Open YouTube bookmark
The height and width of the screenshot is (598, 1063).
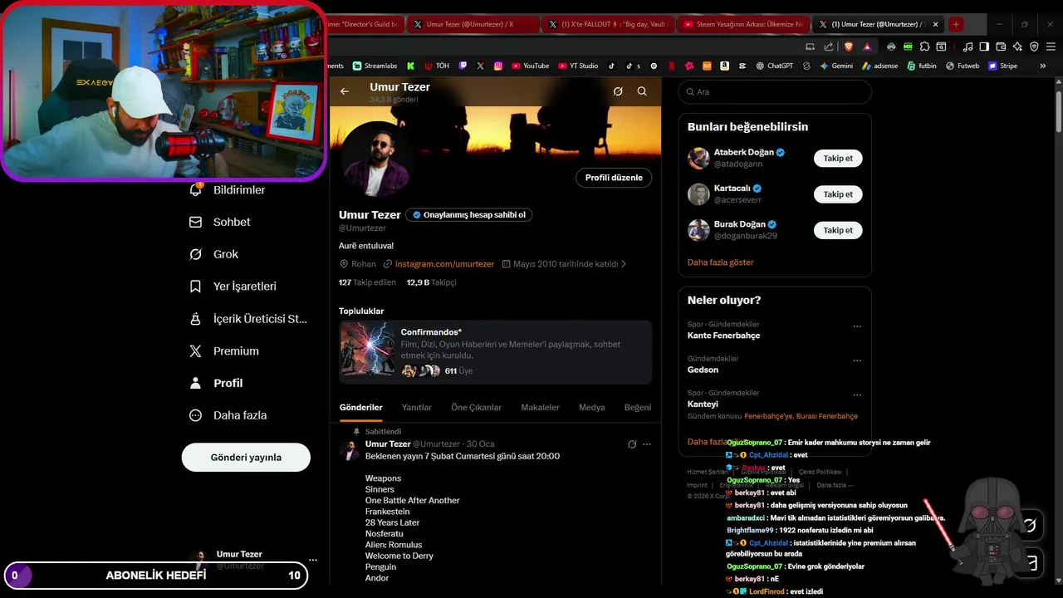coord(530,66)
